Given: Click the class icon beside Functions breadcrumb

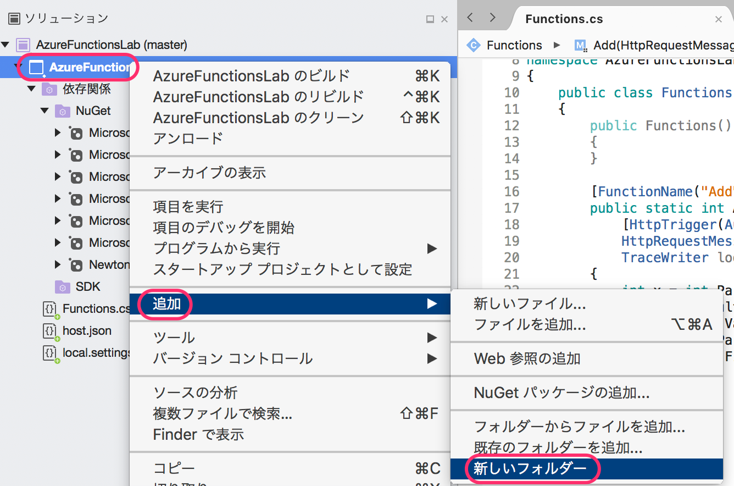Looking at the screenshot, I should [473, 45].
